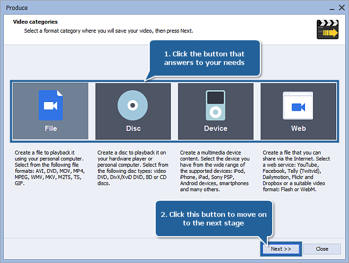The image size is (349, 263).
Task: Select the Web sharing category
Action: coord(298,111)
